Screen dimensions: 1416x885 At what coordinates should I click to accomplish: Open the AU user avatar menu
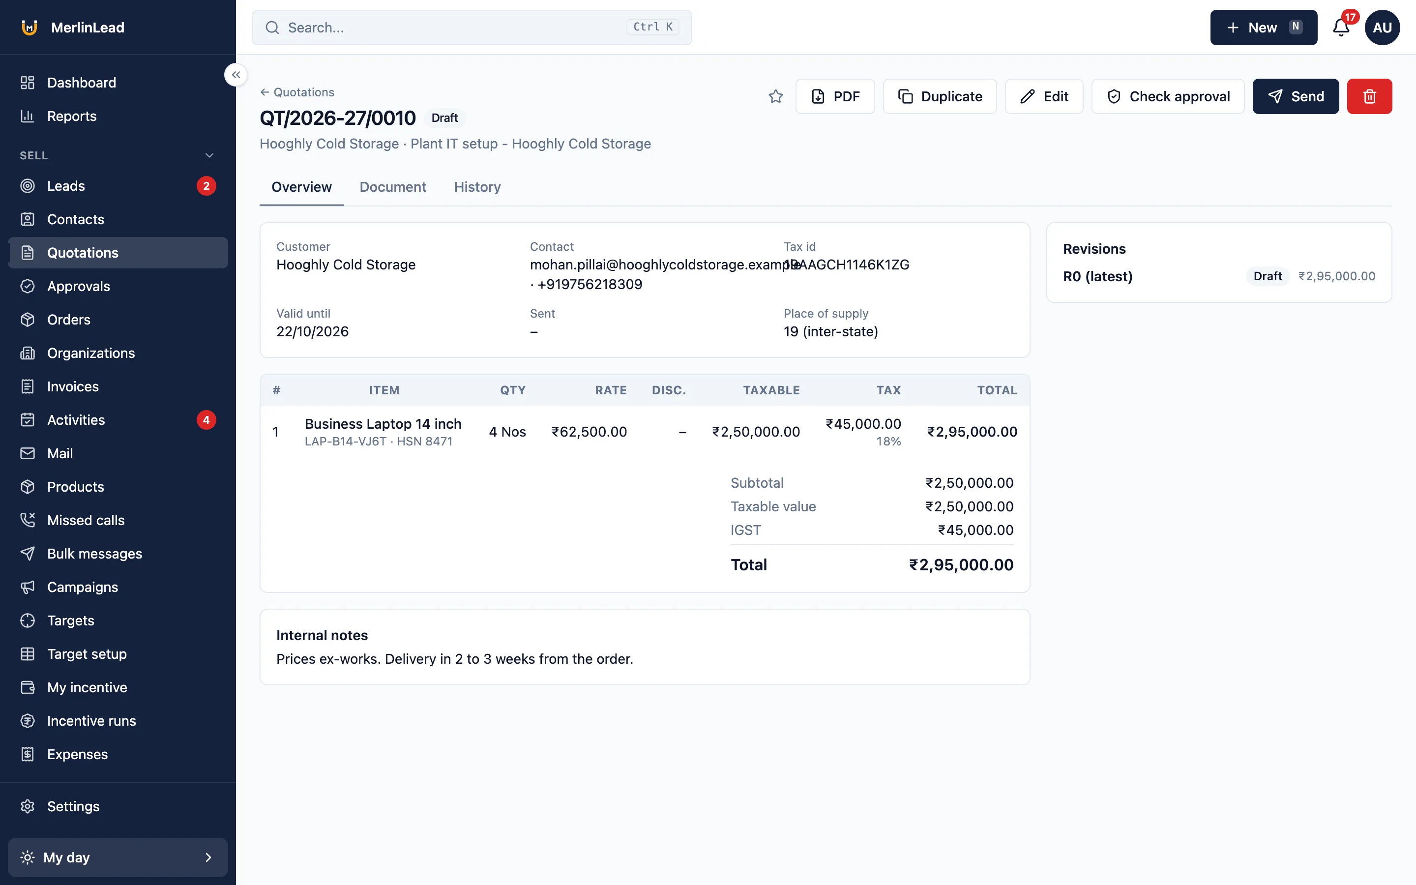(x=1382, y=28)
